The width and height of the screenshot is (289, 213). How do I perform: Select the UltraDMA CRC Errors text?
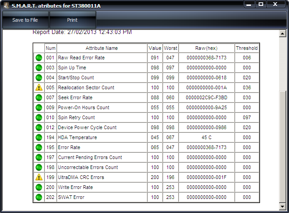click(81, 177)
